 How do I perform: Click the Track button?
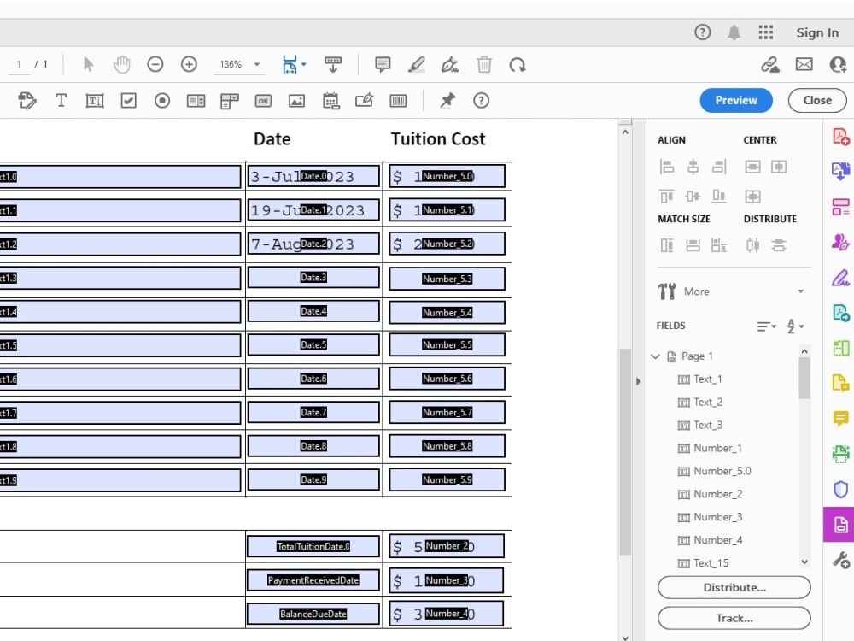733,618
